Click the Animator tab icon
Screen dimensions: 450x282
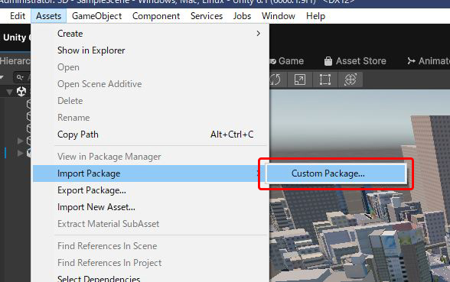411,61
